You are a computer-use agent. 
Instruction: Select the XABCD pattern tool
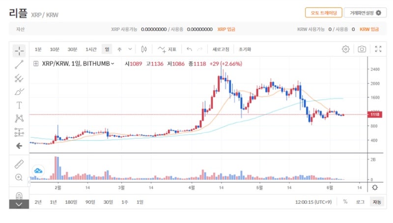click(x=19, y=119)
